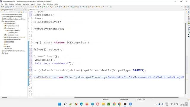Click the taskbar microphone icon
This screenshot has width=190, height=107.
pyautogui.click(x=162, y=104)
